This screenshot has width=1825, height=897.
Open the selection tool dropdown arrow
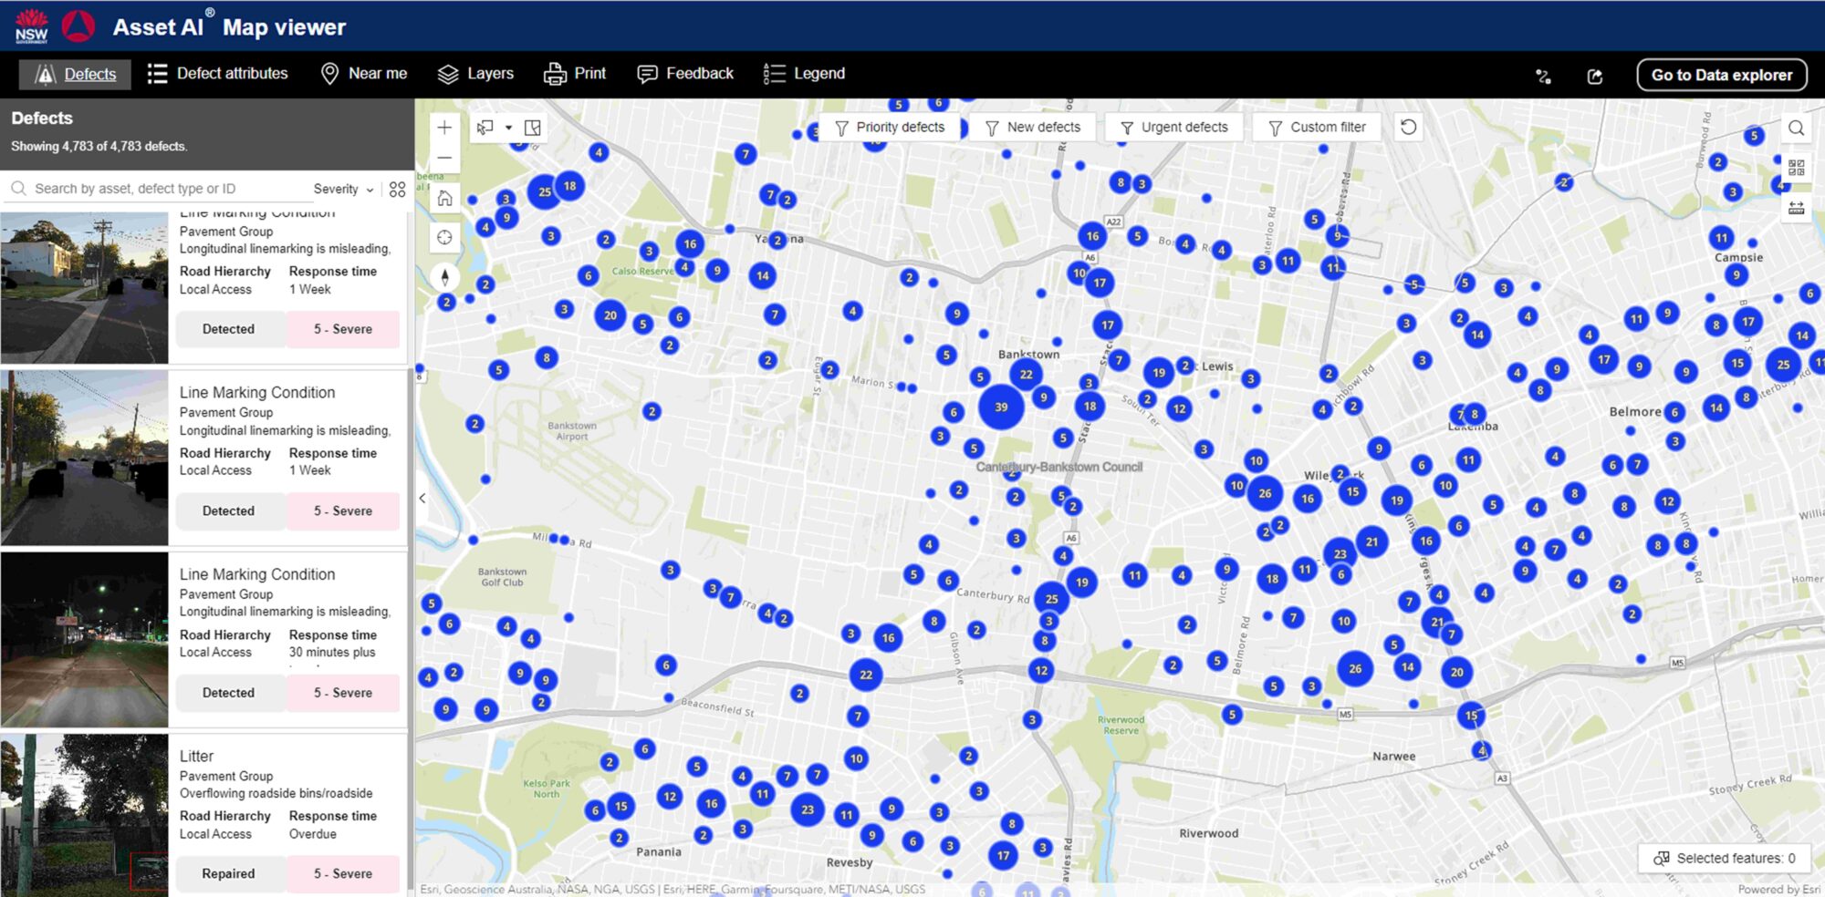click(x=509, y=128)
